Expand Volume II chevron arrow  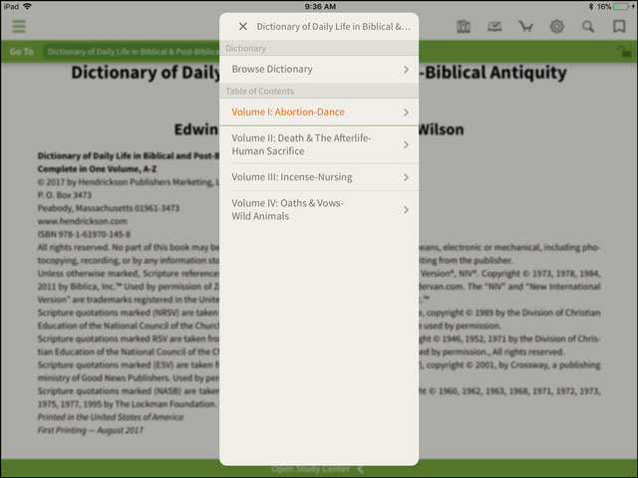406,144
